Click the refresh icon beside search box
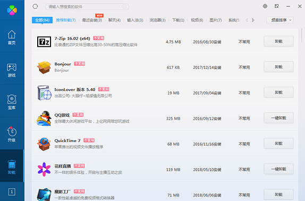The image size is (305, 201). pyautogui.click(x=35, y=6)
